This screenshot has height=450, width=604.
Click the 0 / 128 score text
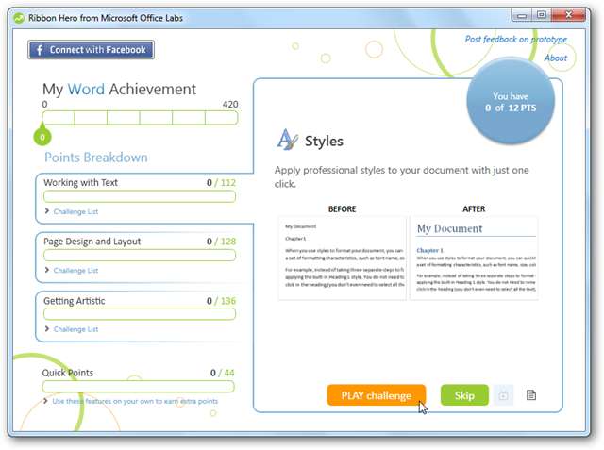pyautogui.click(x=221, y=242)
